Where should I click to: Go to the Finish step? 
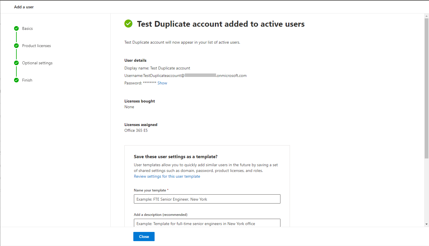27,80
